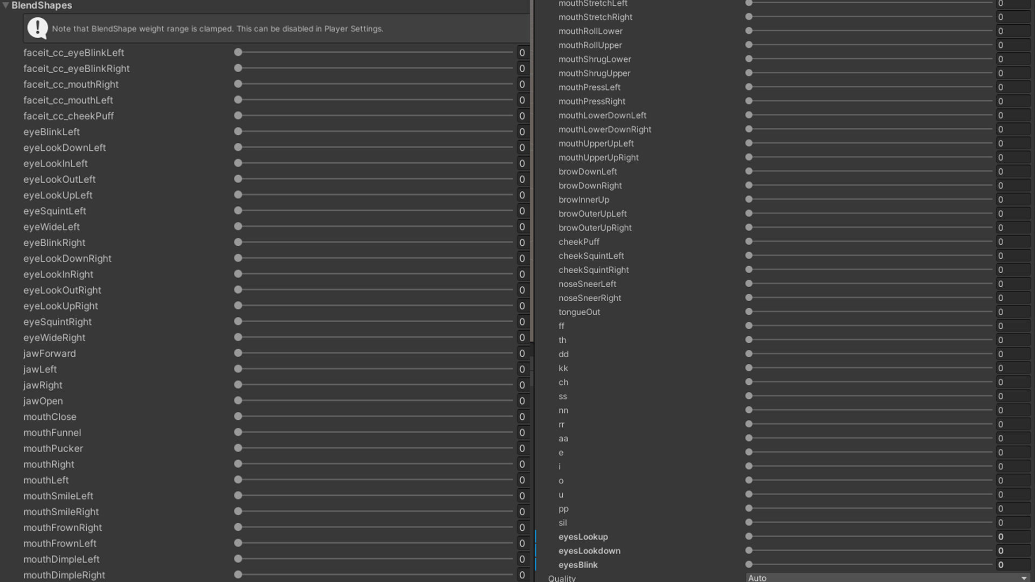The width and height of the screenshot is (1035, 582).
Task: Click the left panel vertical scrollbar
Action: [532, 172]
